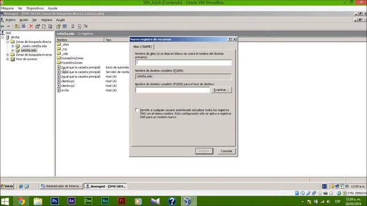Image resolution: width=367 pixels, height=206 pixels.
Task: Click the context help question mark in the dialog
Action: click(230, 39)
